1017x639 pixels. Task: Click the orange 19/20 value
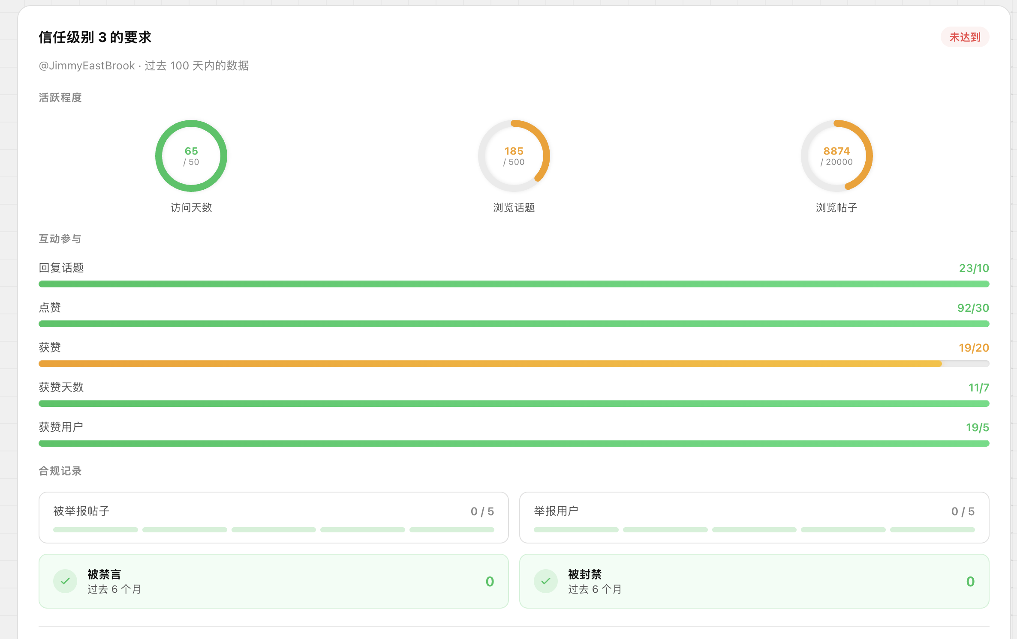(x=974, y=348)
